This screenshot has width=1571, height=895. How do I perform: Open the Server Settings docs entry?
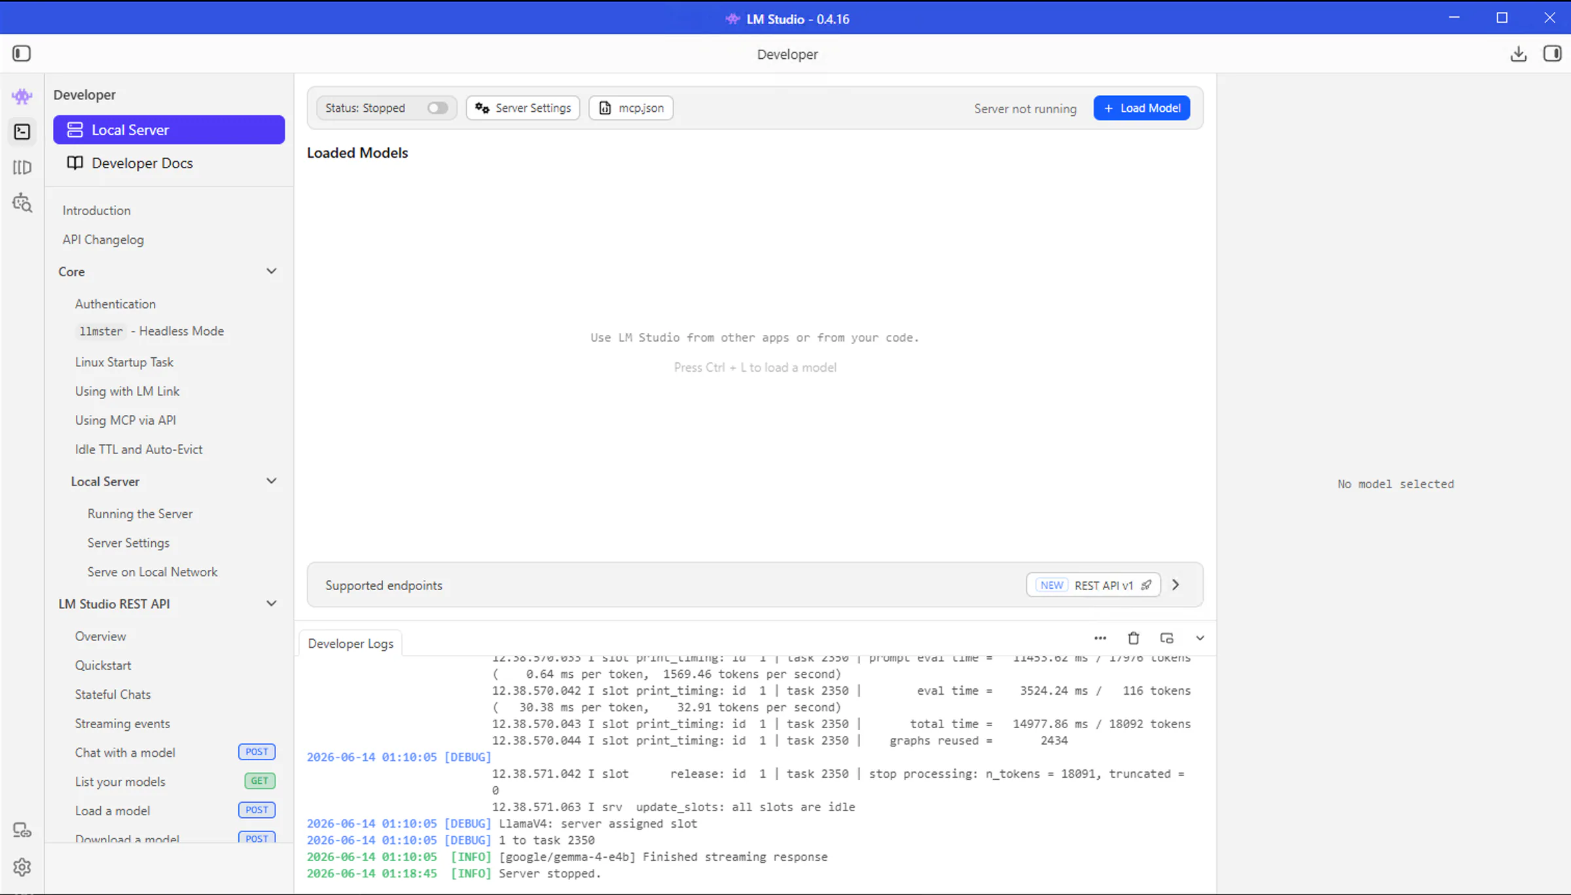click(x=128, y=543)
